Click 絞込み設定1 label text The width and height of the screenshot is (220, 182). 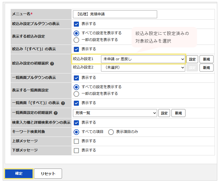pos(83,59)
